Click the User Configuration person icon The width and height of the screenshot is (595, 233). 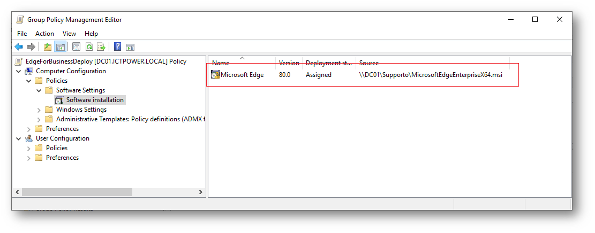tap(29, 138)
